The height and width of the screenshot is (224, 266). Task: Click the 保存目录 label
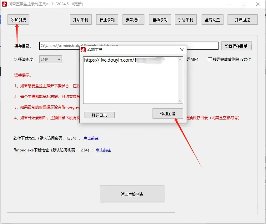(23, 46)
